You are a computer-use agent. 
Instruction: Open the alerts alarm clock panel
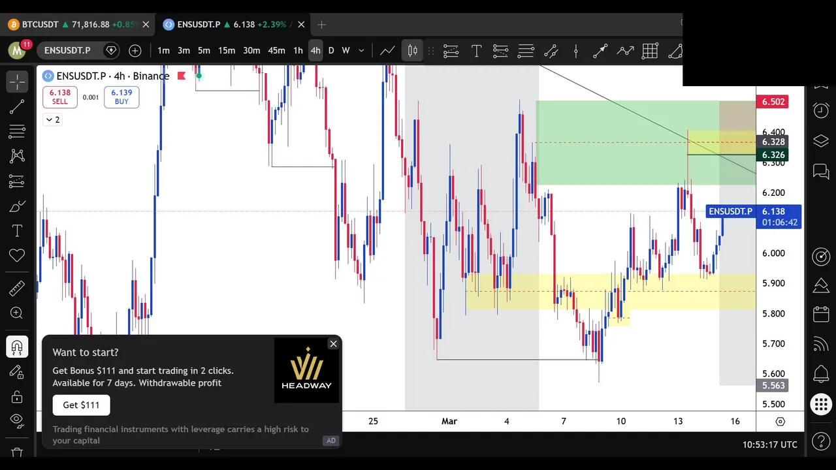point(821,110)
